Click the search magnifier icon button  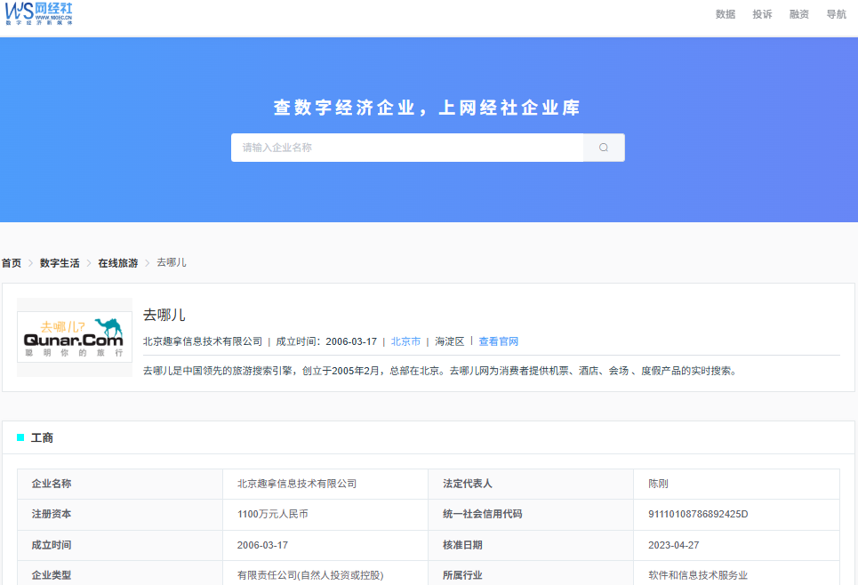(x=604, y=148)
